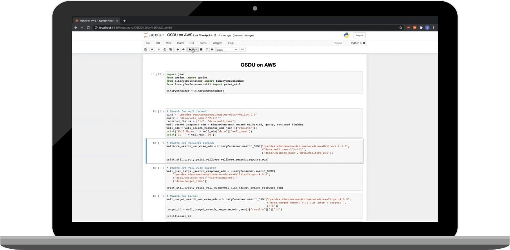Open the browser extensions puzzle icon
The width and height of the screenshot is (510, 250).
point(421,27)
